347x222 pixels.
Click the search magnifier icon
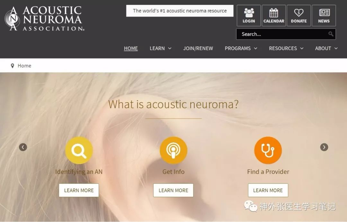click(x=331, y=34)
